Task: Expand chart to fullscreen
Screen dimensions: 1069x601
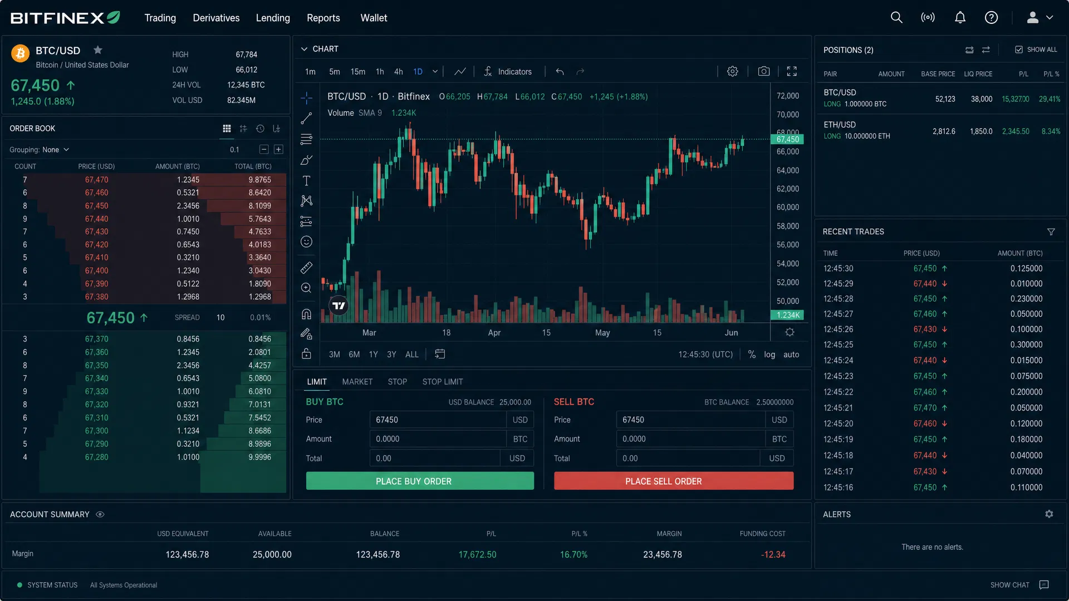Action: coord(792,71)
